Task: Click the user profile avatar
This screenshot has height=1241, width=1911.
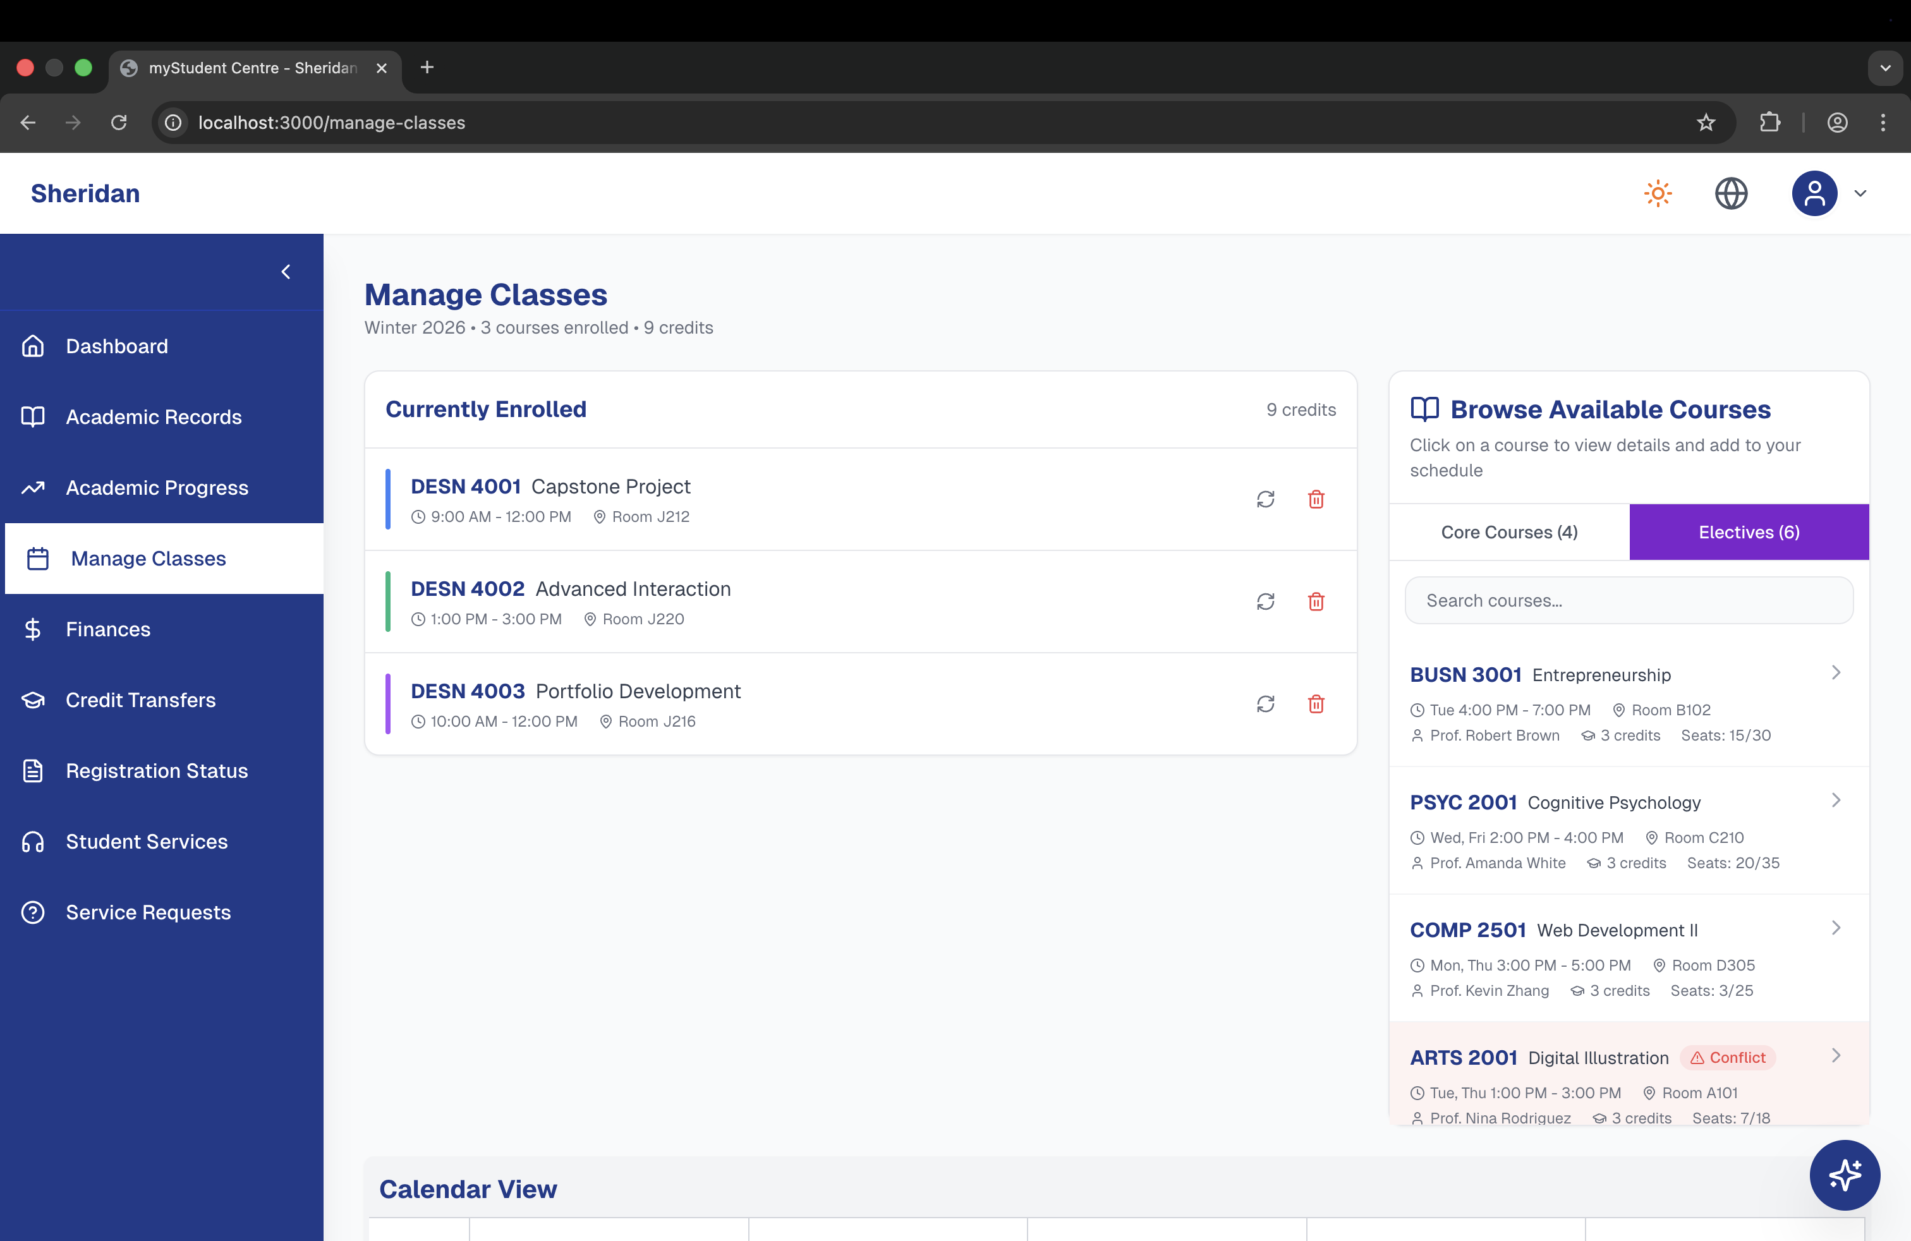Action: click(x=1814, y=193)
